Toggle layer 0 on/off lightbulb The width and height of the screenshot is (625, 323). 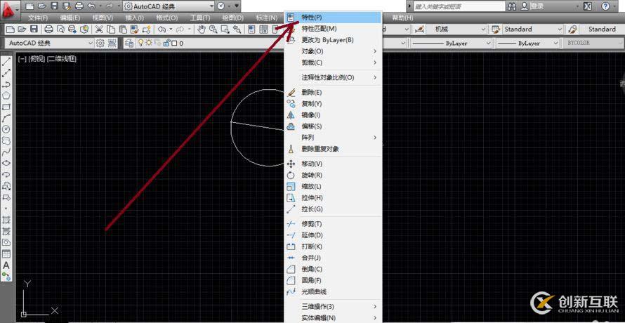140,43
